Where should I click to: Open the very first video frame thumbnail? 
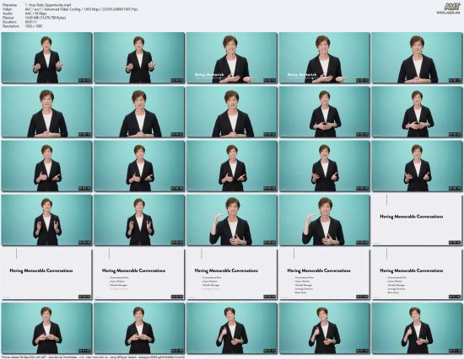(x=46, y=57)
